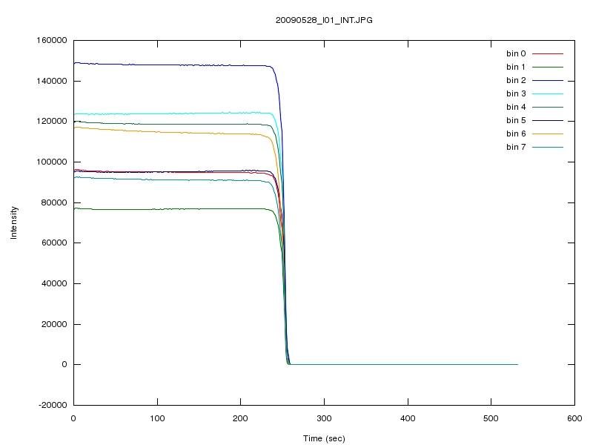Click the teal line sample for bin 7
This screenshot has height=445, width=593.
pyautogui.click(x=548, y=147)
